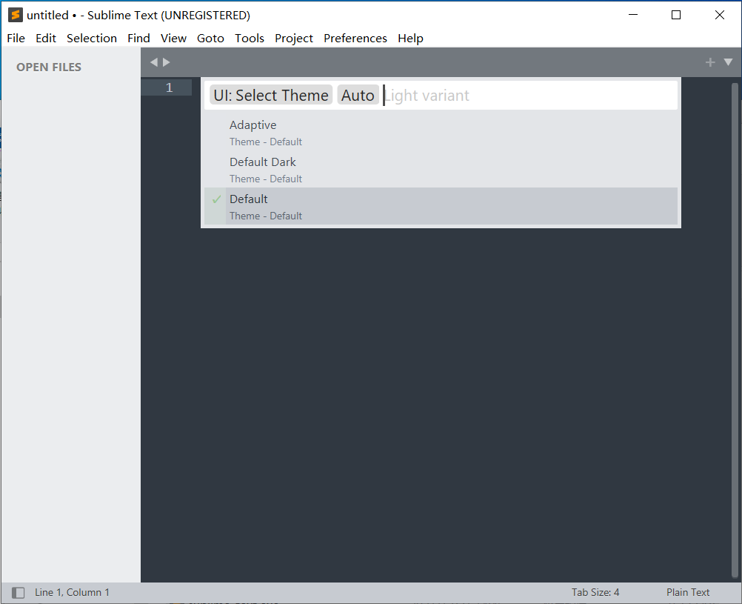Click Line 1, Column 1 in the status bar

point(72,592)
